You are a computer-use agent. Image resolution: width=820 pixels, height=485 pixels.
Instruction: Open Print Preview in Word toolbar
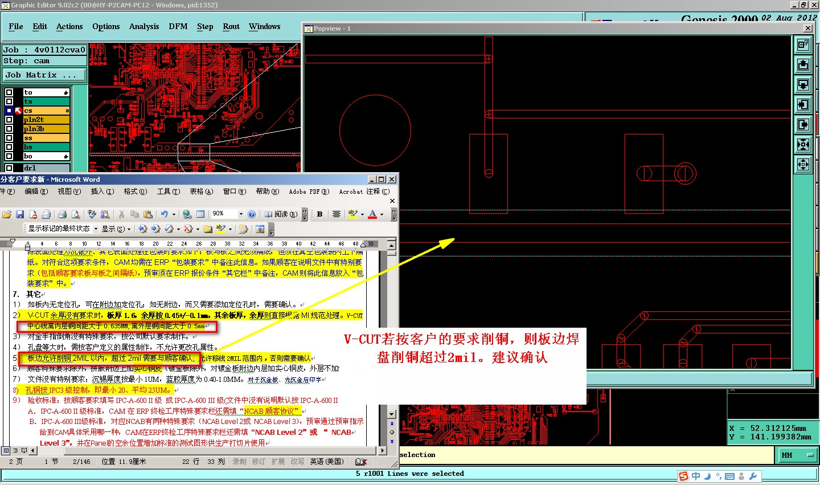pyautogui.click(x=75, y=214)
